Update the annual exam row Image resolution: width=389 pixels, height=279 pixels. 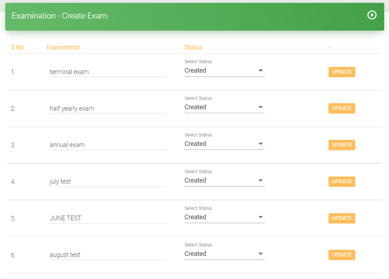coord(342,145)
